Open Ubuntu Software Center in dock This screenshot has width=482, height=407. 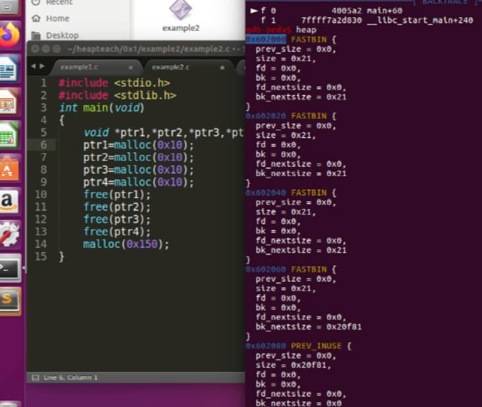[11, 169]
